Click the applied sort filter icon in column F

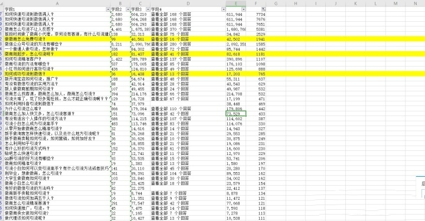tap(263, 9)
